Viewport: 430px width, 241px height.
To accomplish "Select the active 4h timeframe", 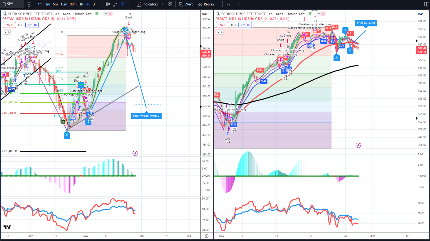I will (x=88, y=4).
